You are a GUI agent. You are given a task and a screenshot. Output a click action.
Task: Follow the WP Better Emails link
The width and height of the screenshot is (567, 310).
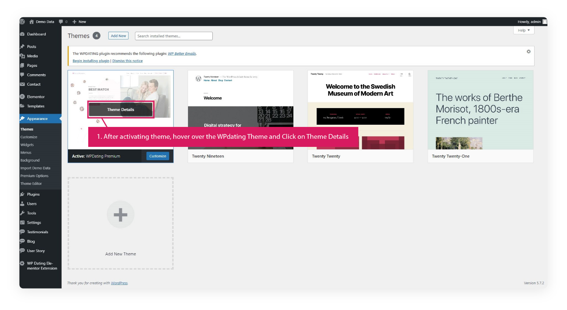(x=182, y=54)
